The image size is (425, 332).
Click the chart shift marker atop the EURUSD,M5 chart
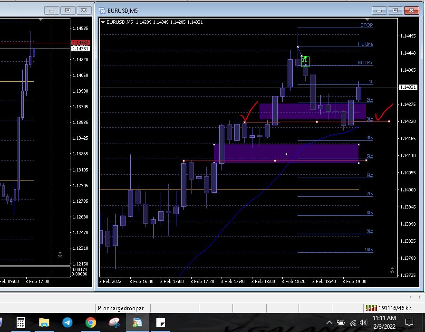point(367,20)
